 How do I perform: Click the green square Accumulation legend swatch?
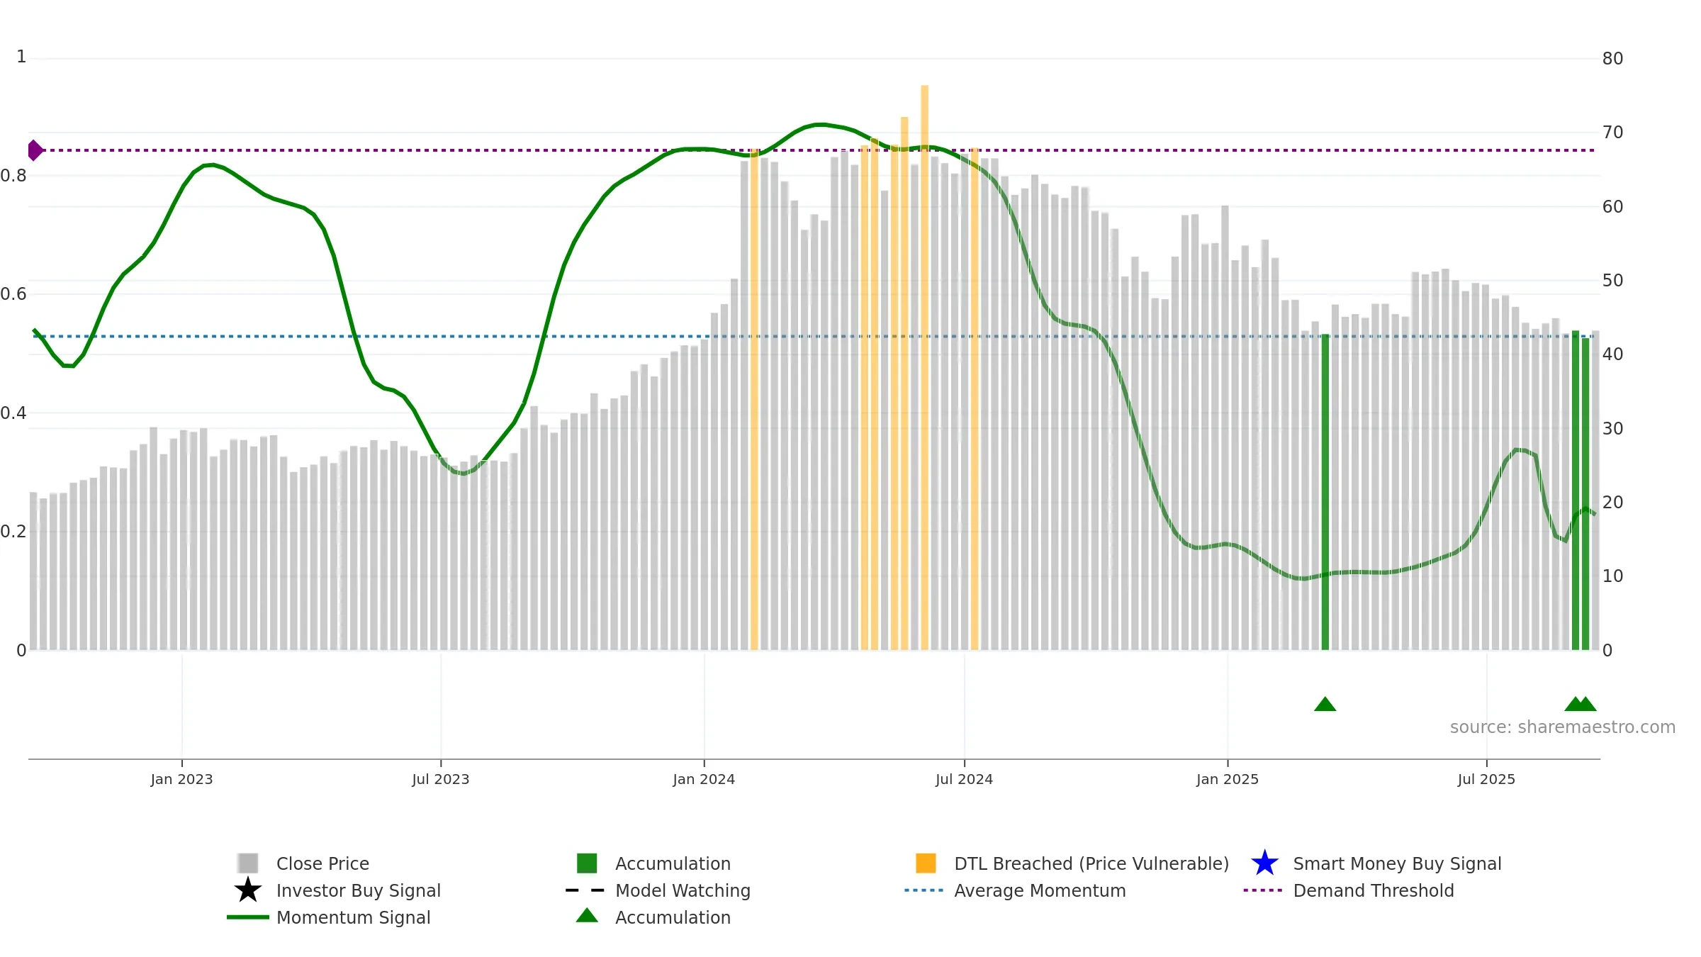(x=587, y=863)
